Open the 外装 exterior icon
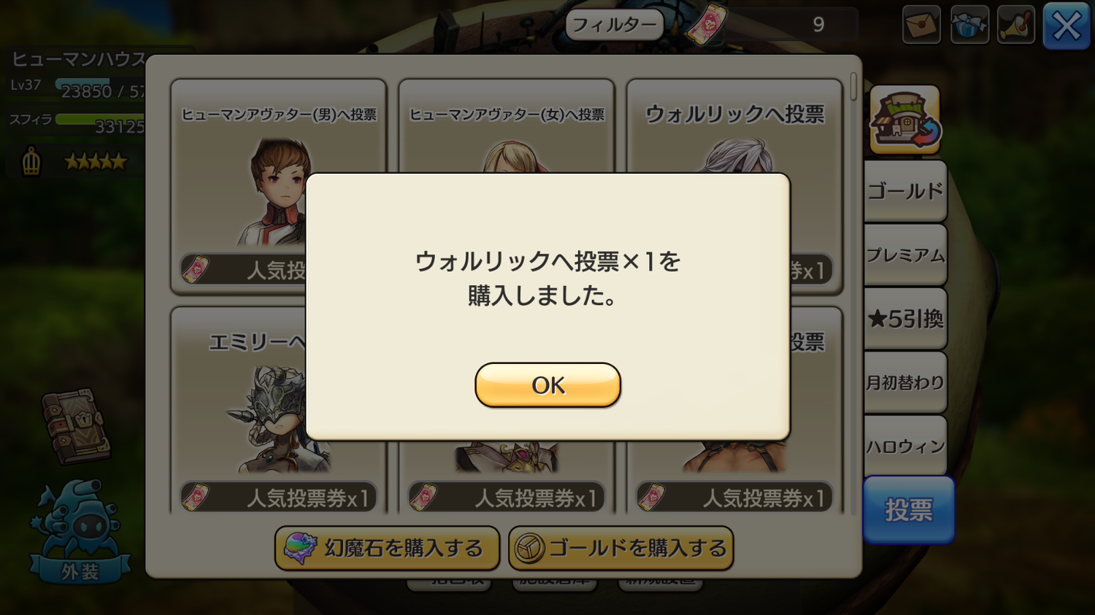This screenshot has height=615, width=1095. pyautogui.click(x=80, y=533)
